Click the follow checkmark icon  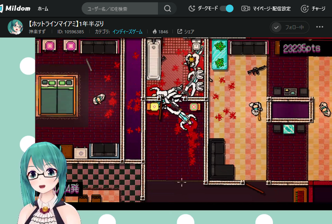[x=276, y=27]
